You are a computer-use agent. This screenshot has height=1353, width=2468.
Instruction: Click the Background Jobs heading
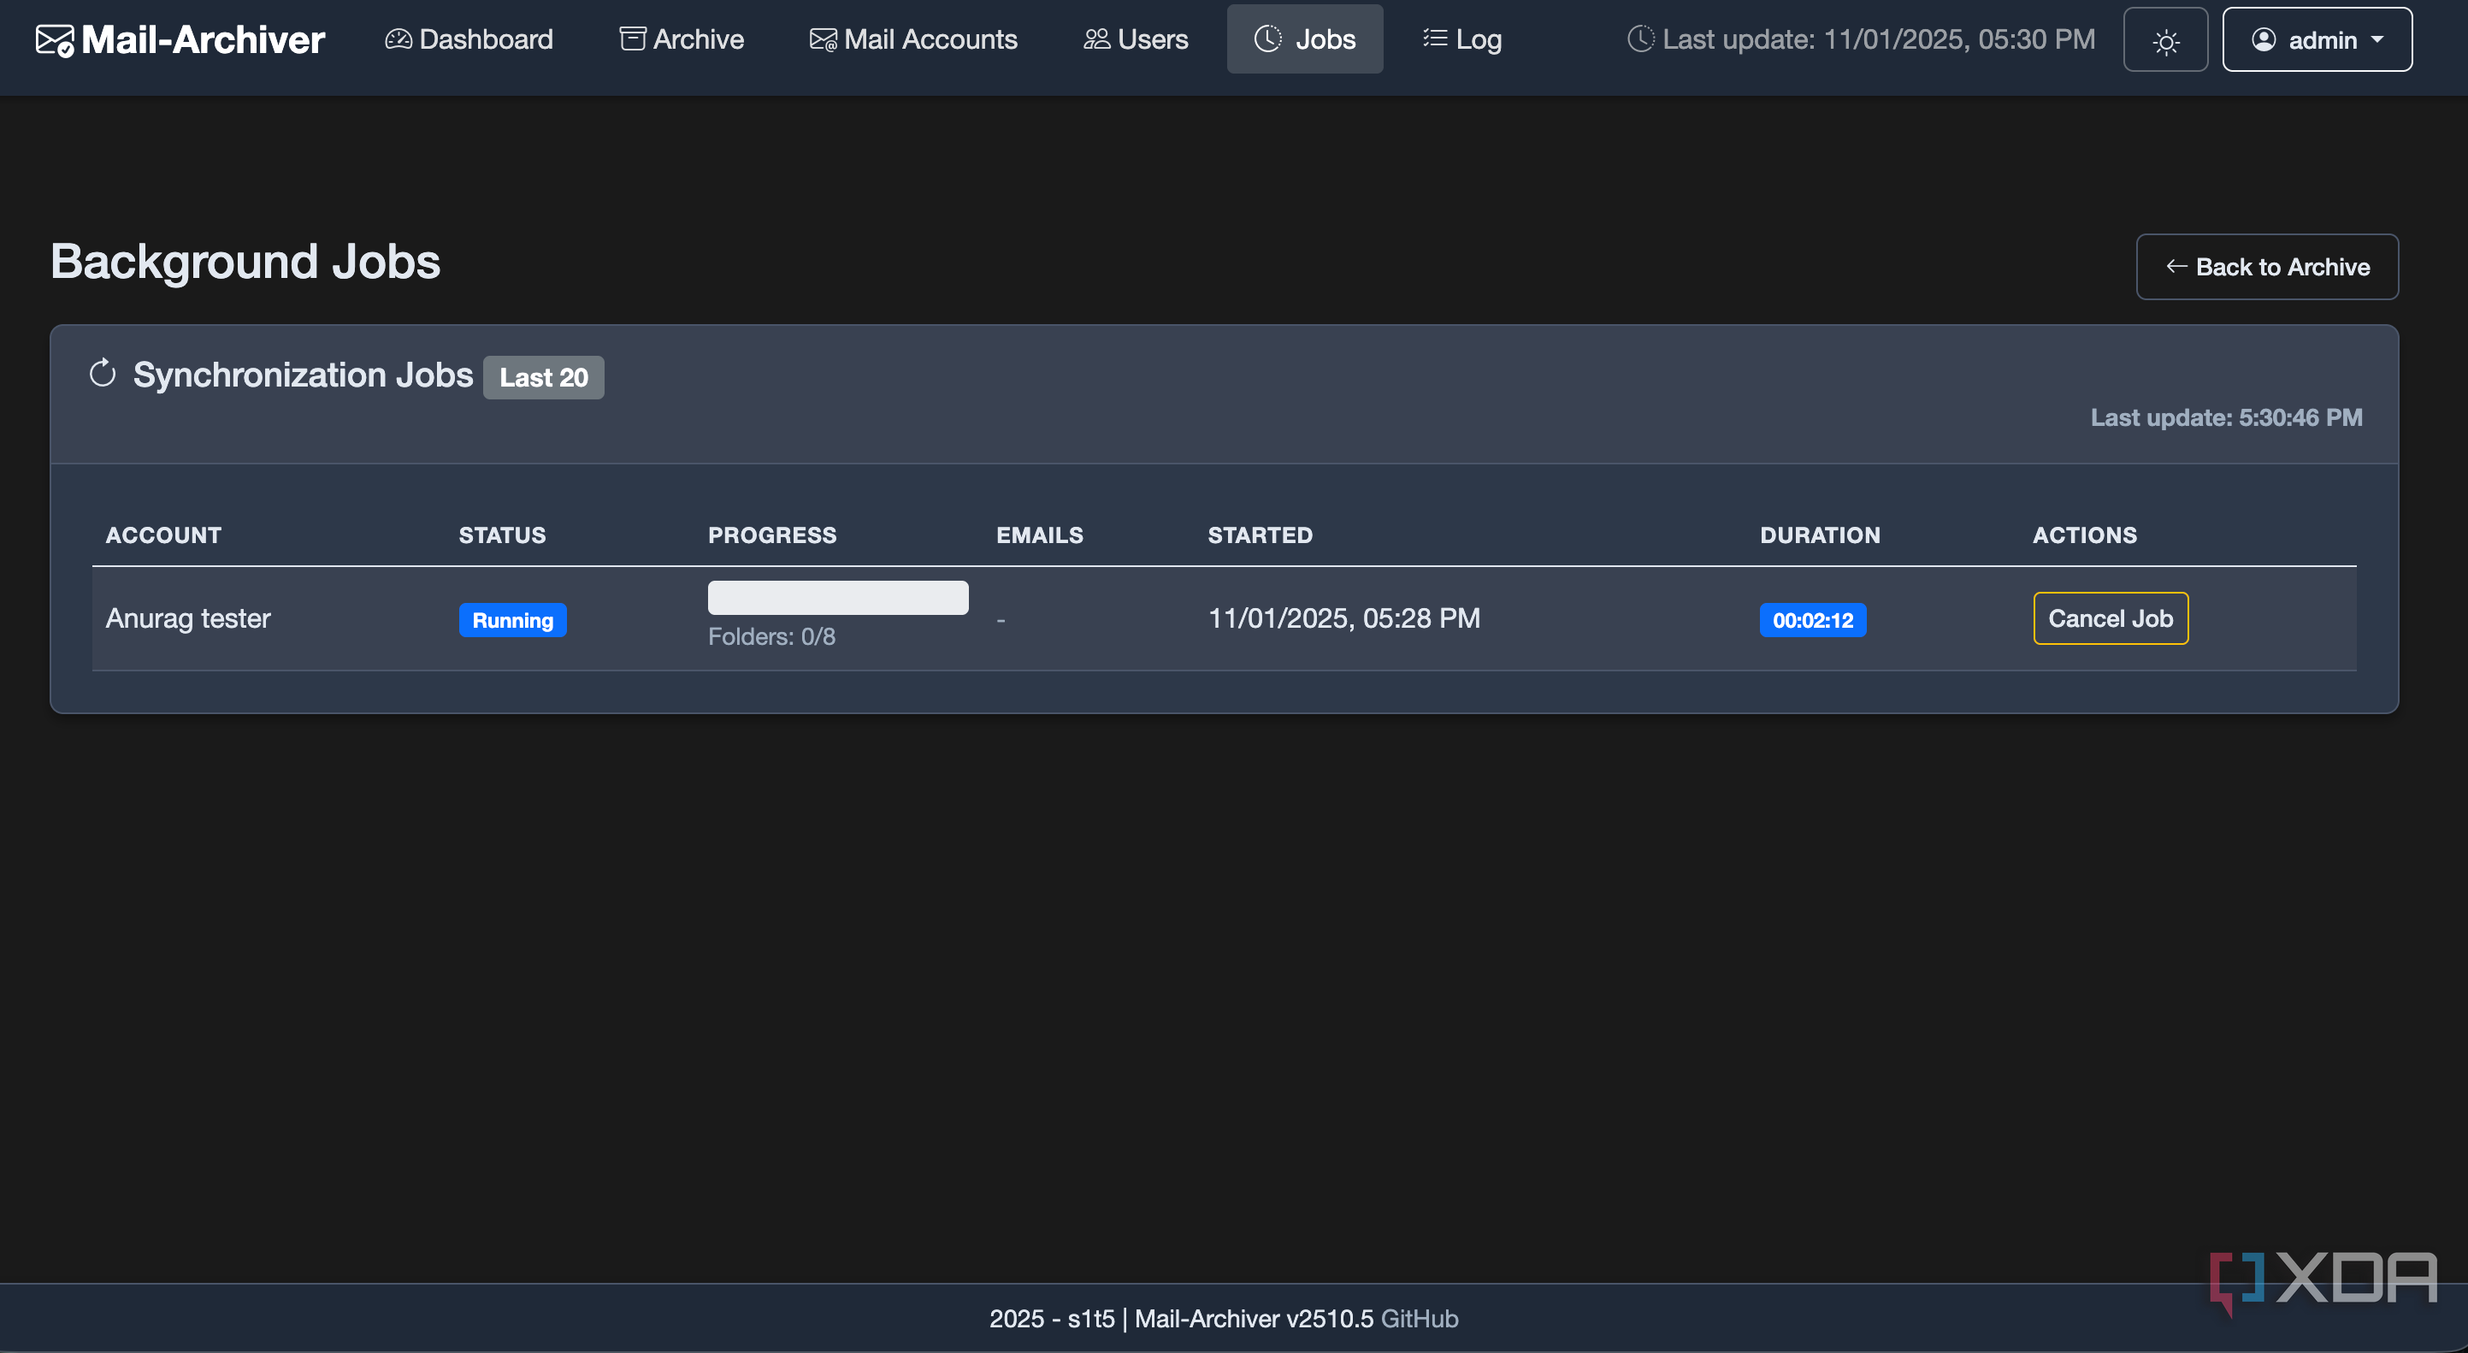pos(245,262)
